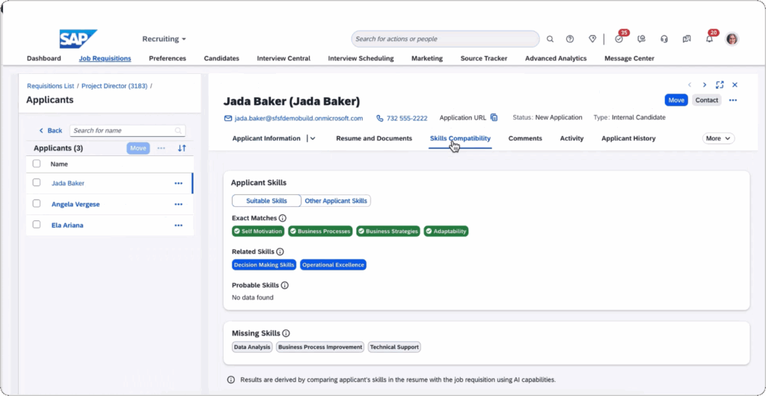Click the applicants sort arrows icon
Image resolution: width=766 pixels, height=396 pixels.
(182, 148)
